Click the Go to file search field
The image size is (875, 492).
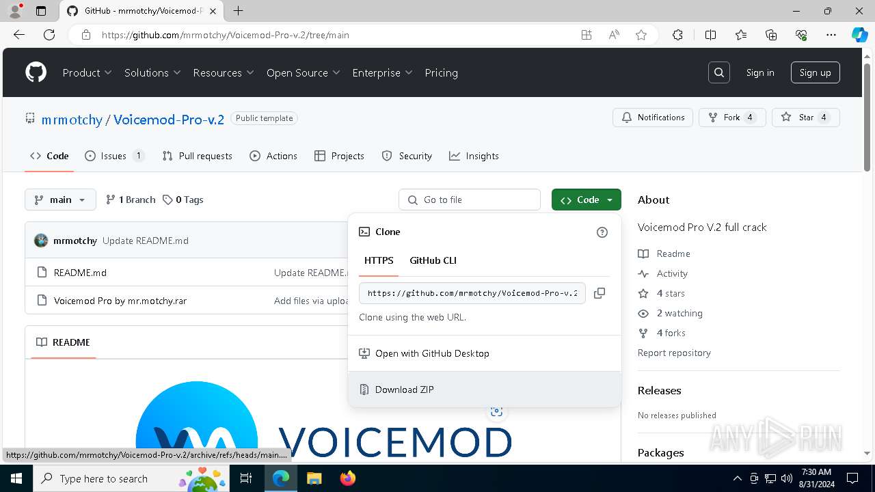pyautogui.click(x=470, y=200)
